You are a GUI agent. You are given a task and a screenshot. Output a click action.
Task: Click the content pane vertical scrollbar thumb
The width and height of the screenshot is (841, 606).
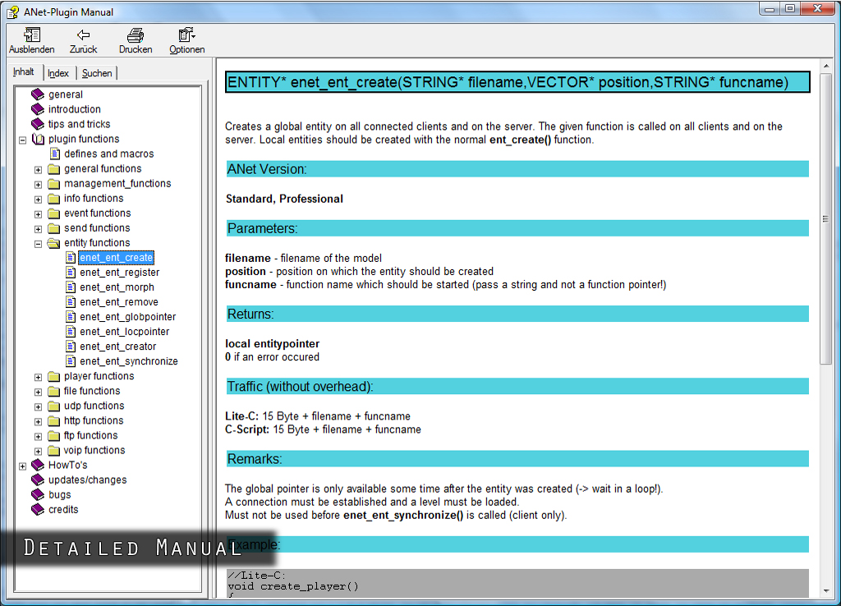point(826,218)
